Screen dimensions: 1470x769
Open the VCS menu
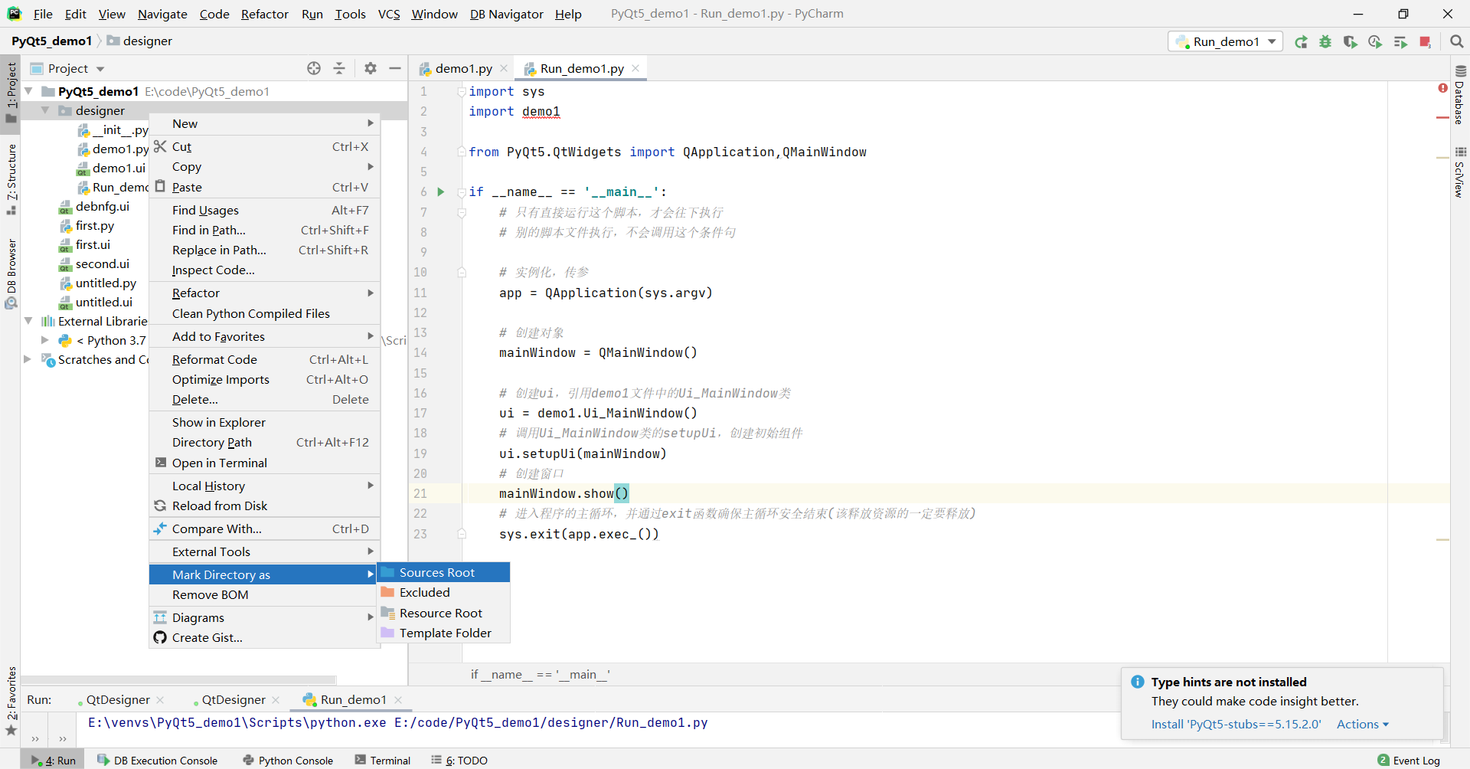[389, 14]
